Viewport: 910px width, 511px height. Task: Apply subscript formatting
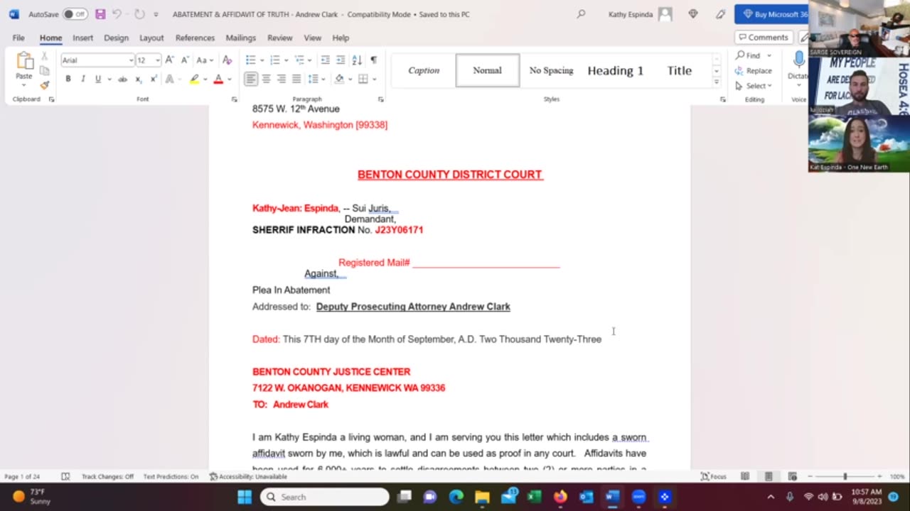tap(138, 79)
